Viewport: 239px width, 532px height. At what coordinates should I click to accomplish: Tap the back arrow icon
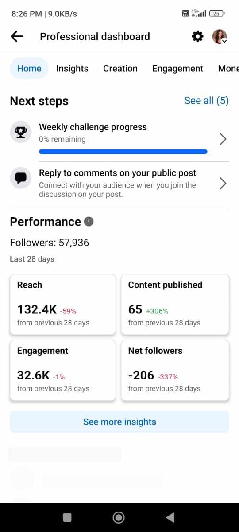17,37
